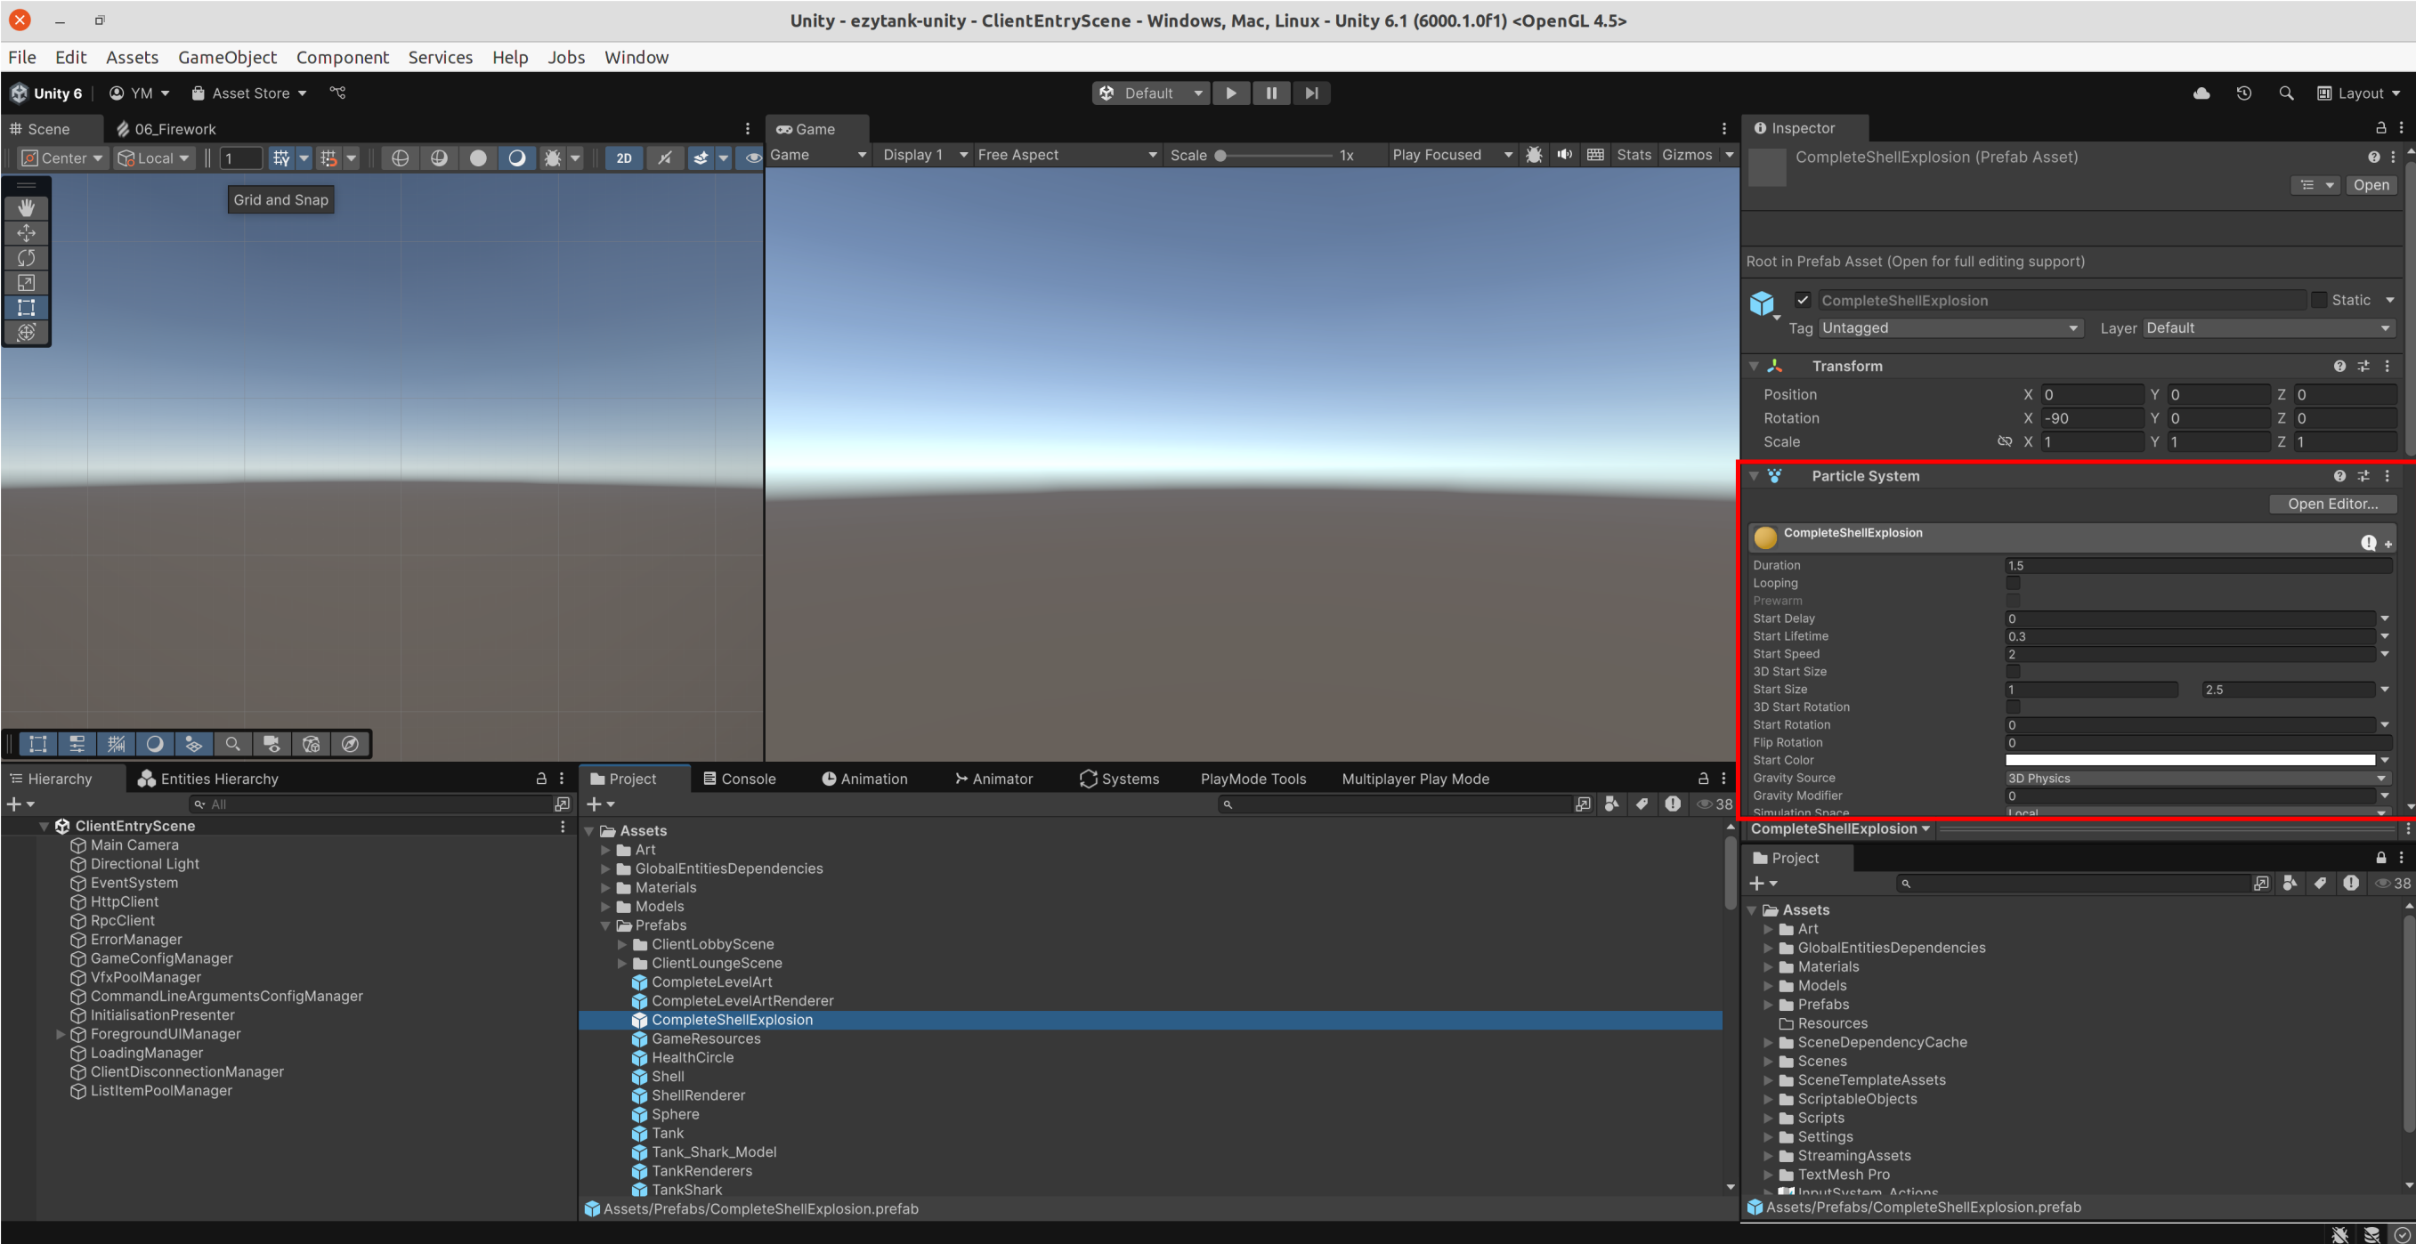Toggle 3D Start Size checkbox
Image resolution: width=2416 pixels, height=1244 pixels.
tap(2013, 671)
